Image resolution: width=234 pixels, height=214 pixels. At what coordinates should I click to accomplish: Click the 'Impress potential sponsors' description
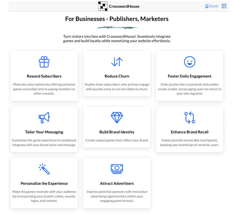pyautogui.click(x=117, y=196)
